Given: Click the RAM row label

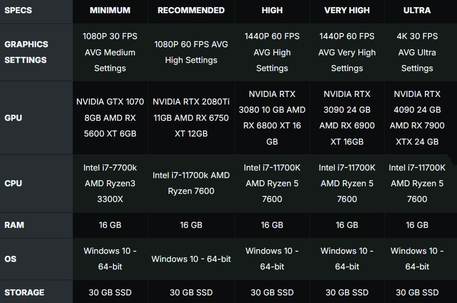Looking at the screenshot, I should point(14,225).
